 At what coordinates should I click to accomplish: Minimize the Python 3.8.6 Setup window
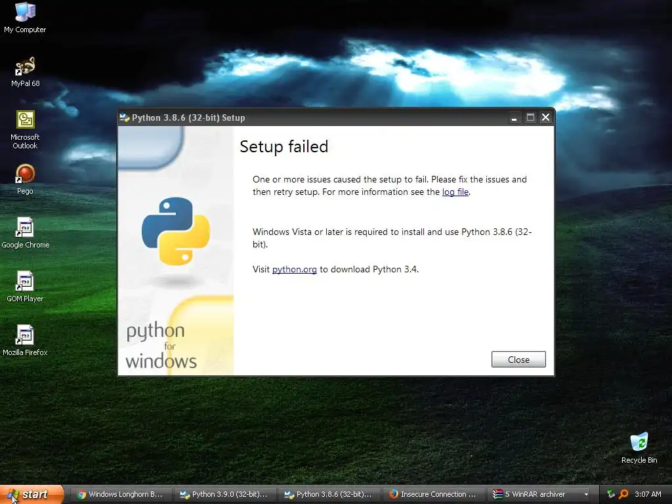click(514, 117)
